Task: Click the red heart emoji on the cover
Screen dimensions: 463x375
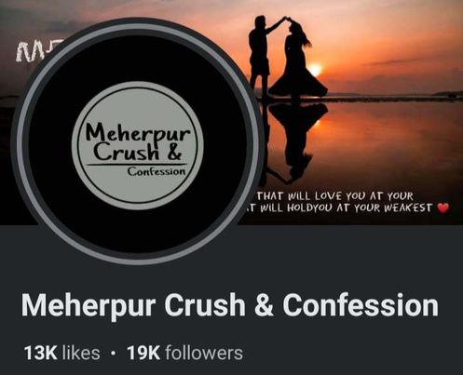Action: pyautogui.click(x=443, y=208)
